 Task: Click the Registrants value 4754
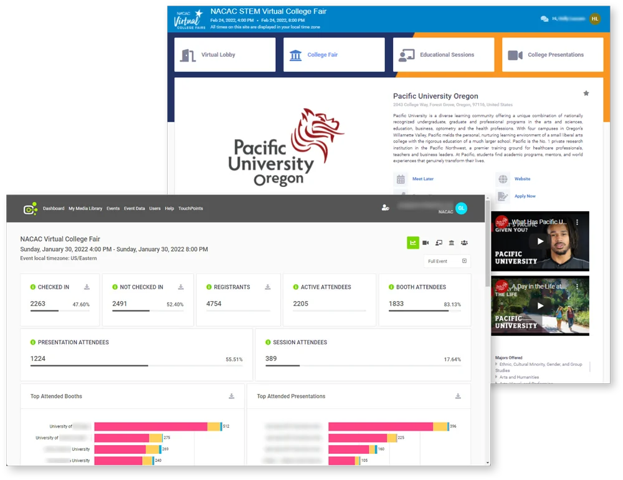click(214, 304)
